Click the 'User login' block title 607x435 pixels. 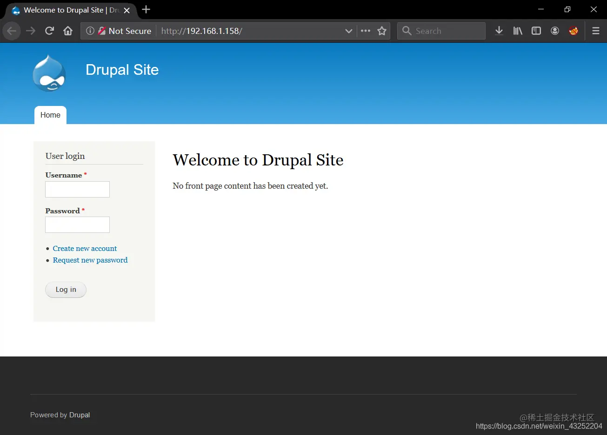65,156
